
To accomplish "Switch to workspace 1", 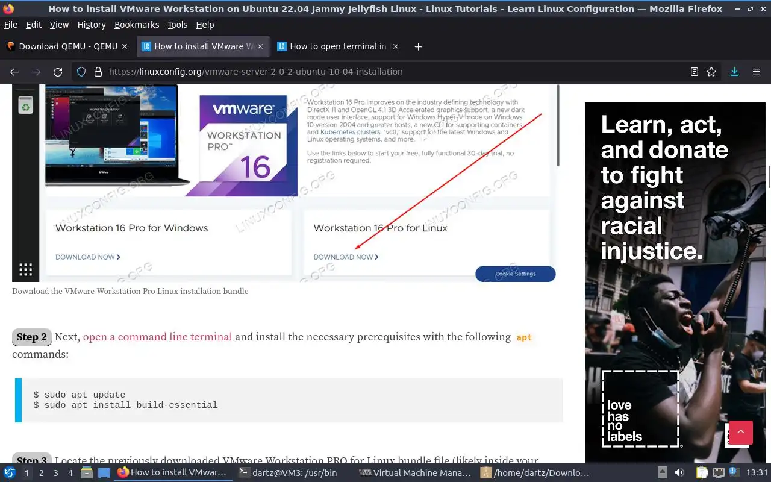I will click(27, 473).
